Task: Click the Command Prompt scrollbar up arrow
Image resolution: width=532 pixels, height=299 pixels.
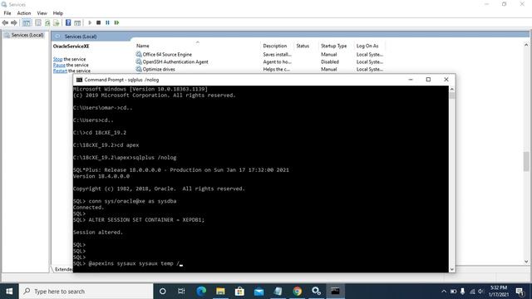Action: pos(452,89)
